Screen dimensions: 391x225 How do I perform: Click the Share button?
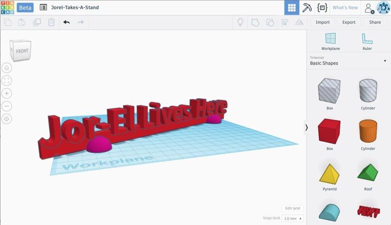click(x=375, y=22)
